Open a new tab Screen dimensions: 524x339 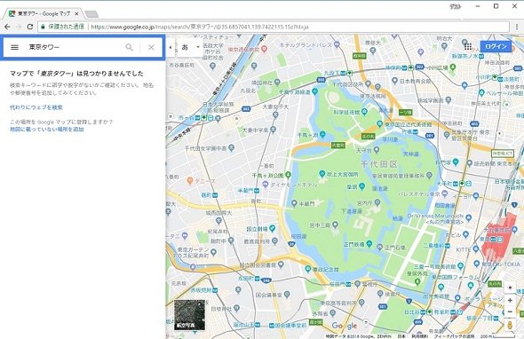(x=91, y=14)
